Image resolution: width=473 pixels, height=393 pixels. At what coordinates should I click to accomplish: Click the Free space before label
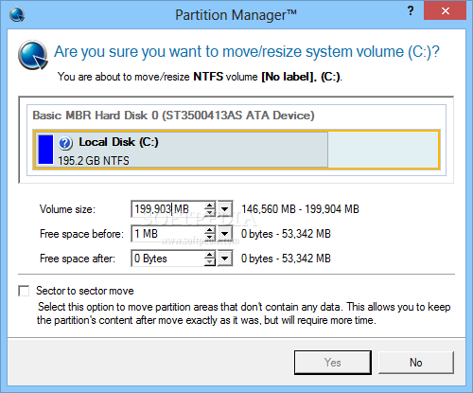pos(81,234)
